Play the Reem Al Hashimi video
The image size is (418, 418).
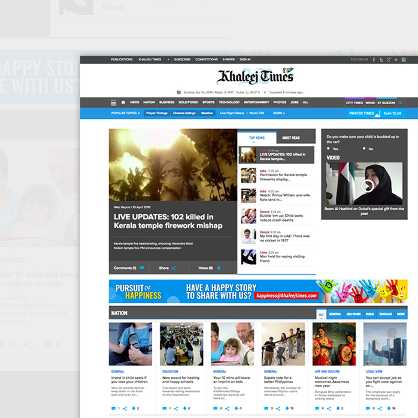coord(367,186)
